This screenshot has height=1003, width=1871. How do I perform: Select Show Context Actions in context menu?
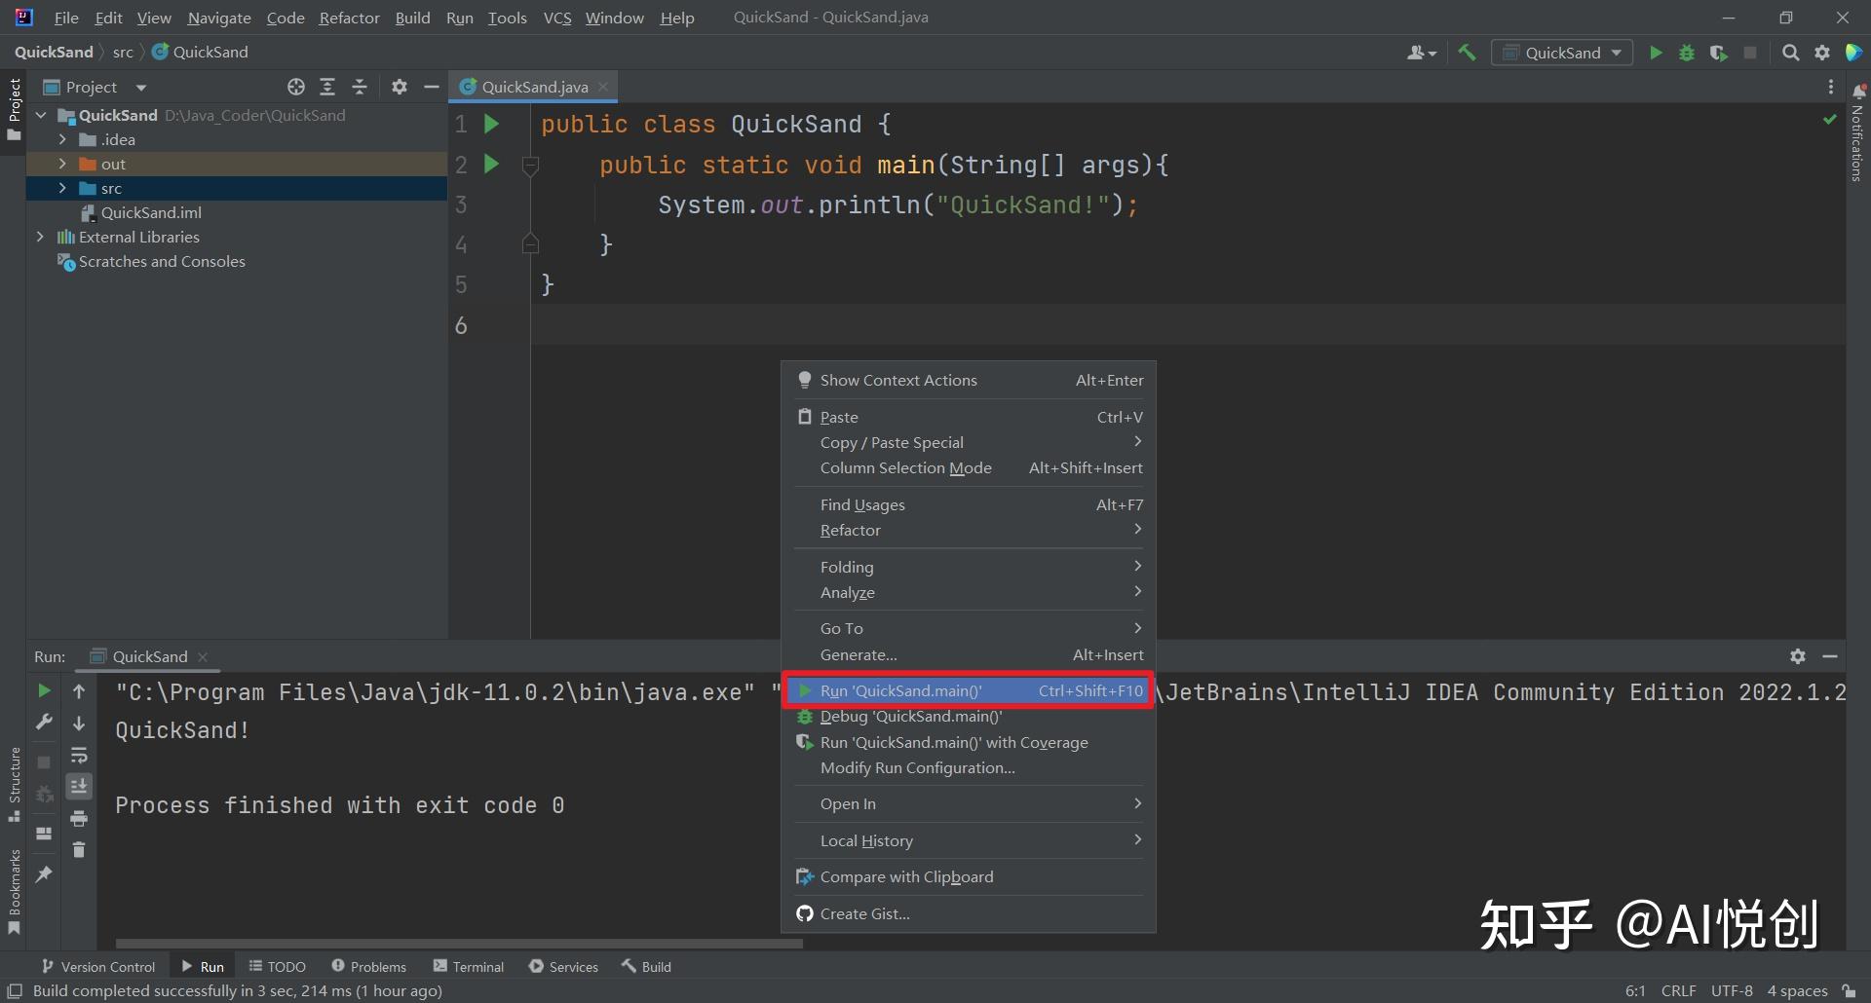coord(969,381)
